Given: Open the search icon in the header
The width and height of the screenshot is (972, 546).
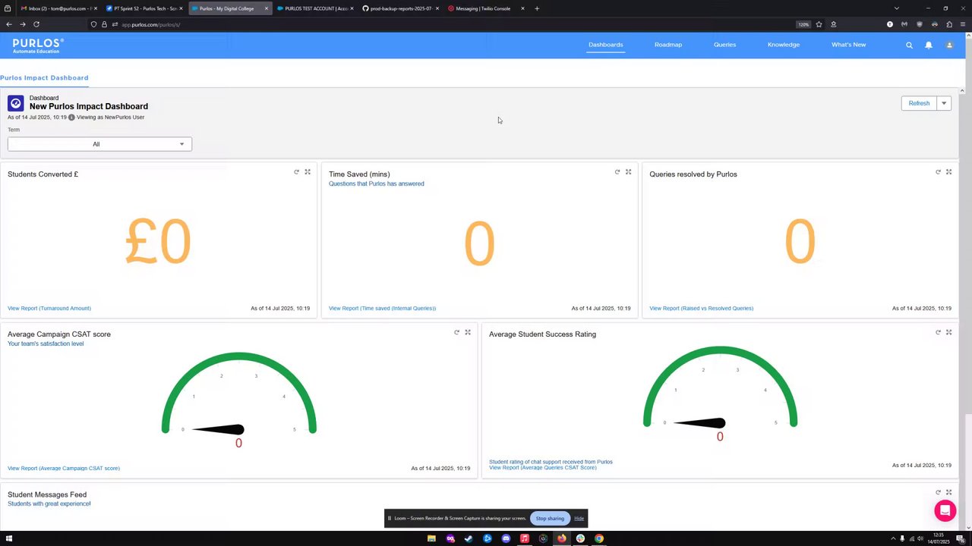Looking at the screenshot, I should 909,45.
